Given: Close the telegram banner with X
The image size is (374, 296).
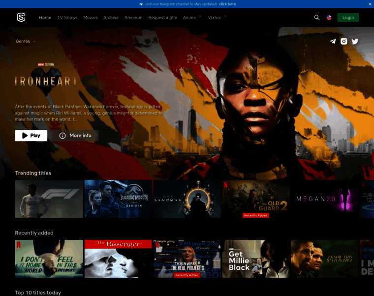Looking at the screenshot, I should tap(370, 4).
